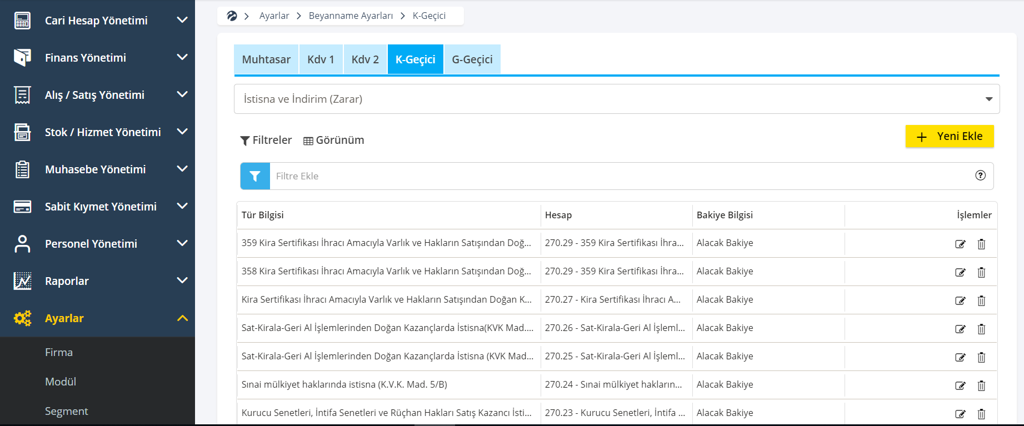
Task: Delete the 270.25 Sat-Kirala-Geri Al row
Action: (982, 357)
